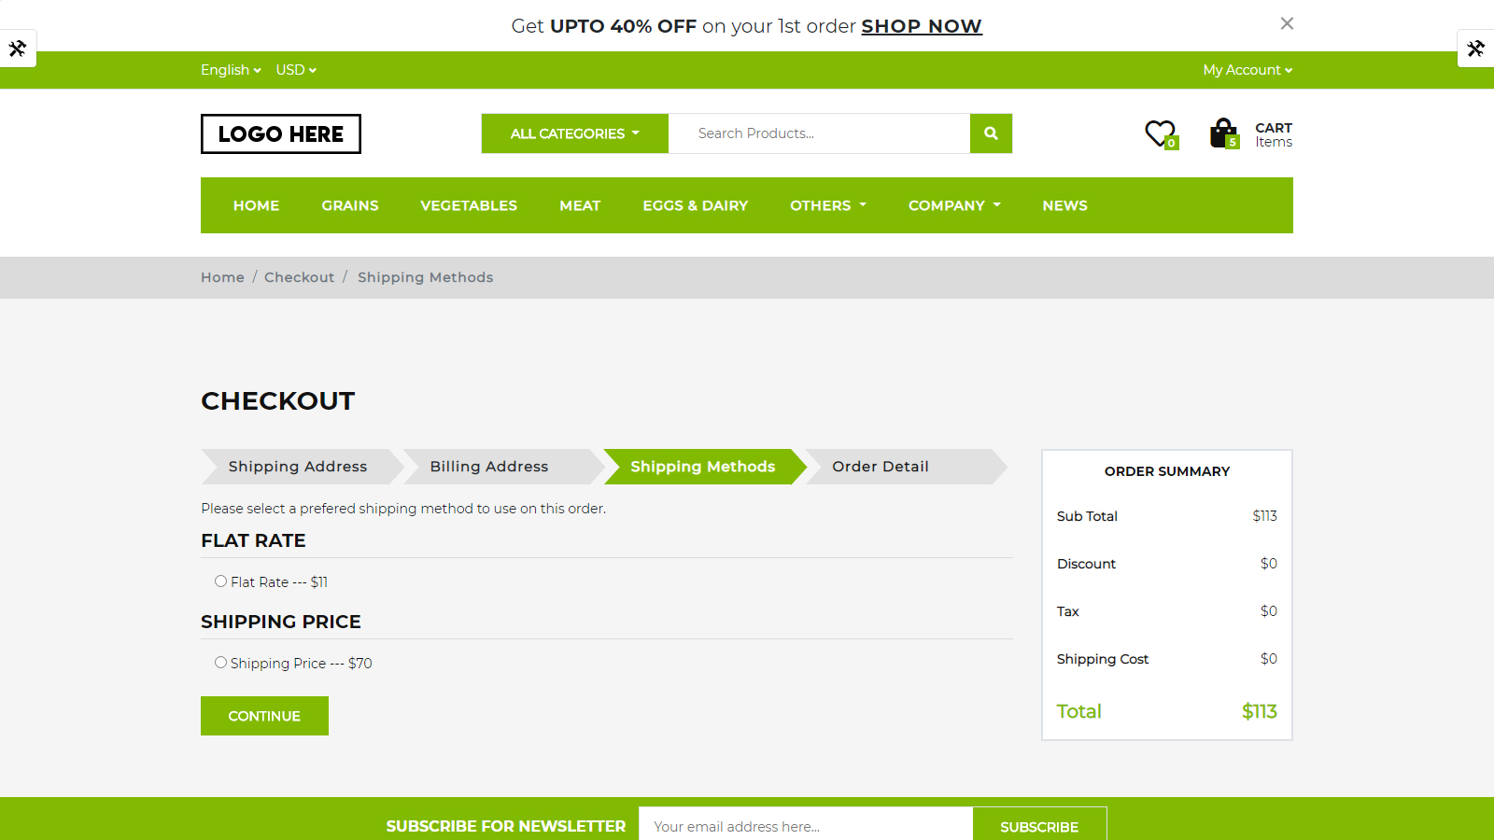Viewport: 1494px width, 840px height.
Task: Click the SHOP NOW promotional link
Action: (x=922, y=25)
